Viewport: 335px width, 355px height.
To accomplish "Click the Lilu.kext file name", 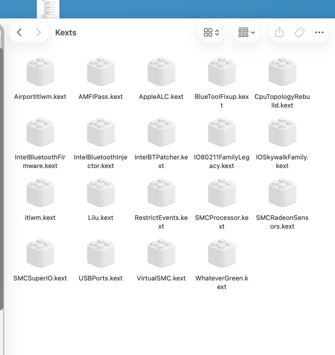I will pos(101,218).
